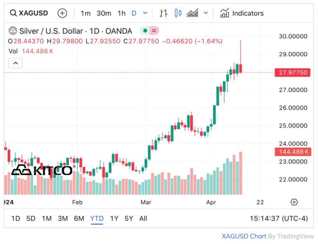This screenshot has height=244, width=318.
Task: Select the area chart style icon
Action: click(193, 13)
